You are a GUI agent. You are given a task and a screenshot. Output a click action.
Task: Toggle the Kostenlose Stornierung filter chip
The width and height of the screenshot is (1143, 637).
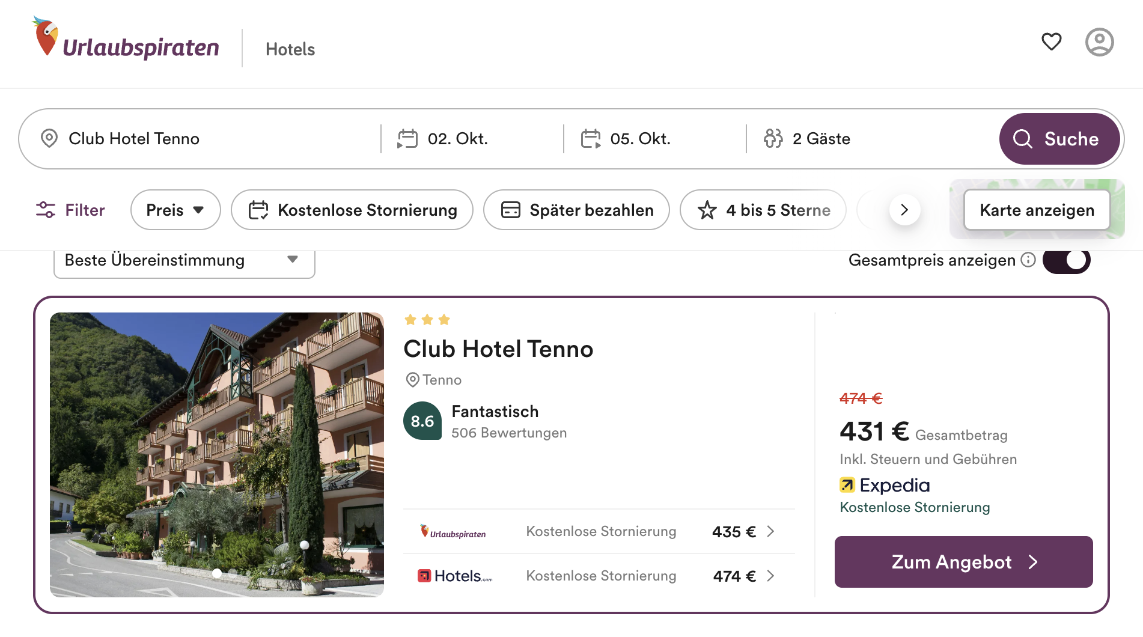(352, 210)
